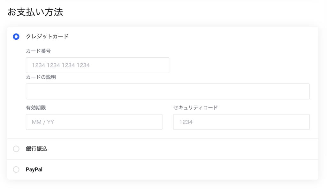Focus the セキュリティコード input field
The image size is (327, 190).
pos(241,122)
